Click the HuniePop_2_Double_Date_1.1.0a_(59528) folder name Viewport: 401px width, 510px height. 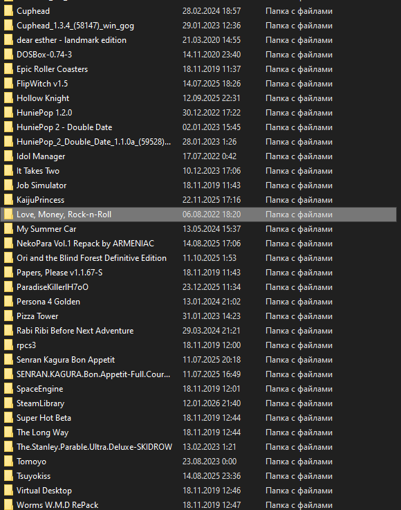coord(93,142)
